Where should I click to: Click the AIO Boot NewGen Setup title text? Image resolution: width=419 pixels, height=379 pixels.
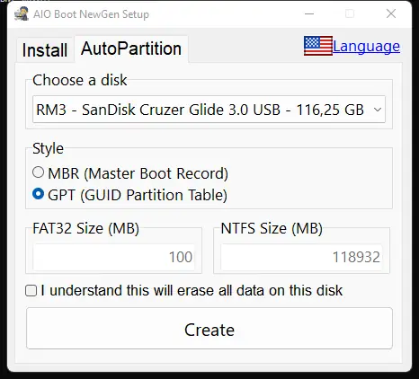tap(91, 14)
